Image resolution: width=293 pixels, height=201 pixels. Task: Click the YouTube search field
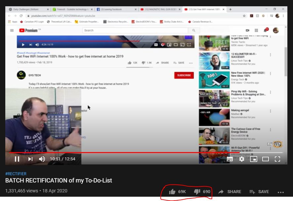[136, 30]
